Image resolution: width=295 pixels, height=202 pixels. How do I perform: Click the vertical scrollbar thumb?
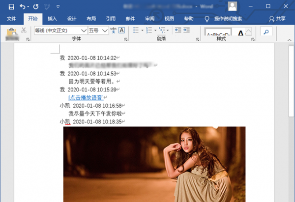point(291,81)
